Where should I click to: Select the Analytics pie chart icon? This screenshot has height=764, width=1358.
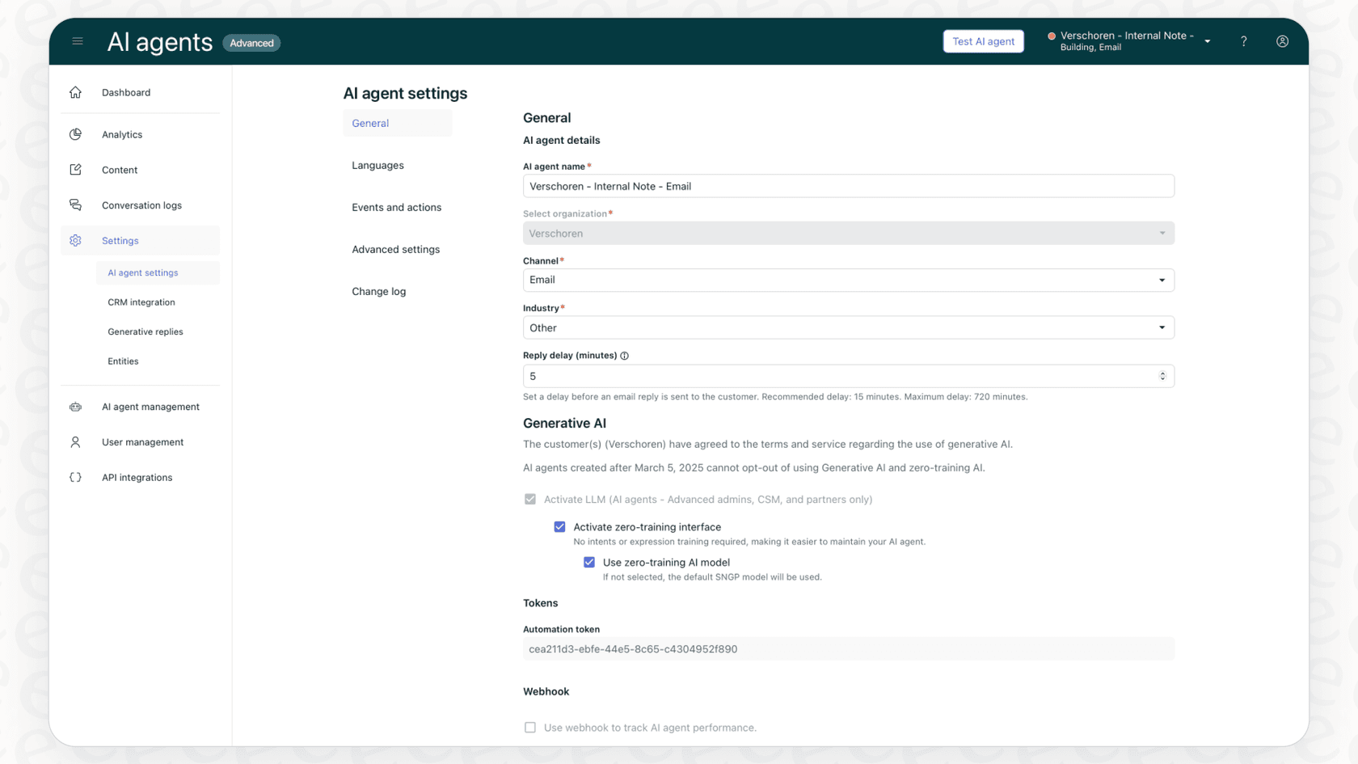pyautogui.click(x=75, y=134)
